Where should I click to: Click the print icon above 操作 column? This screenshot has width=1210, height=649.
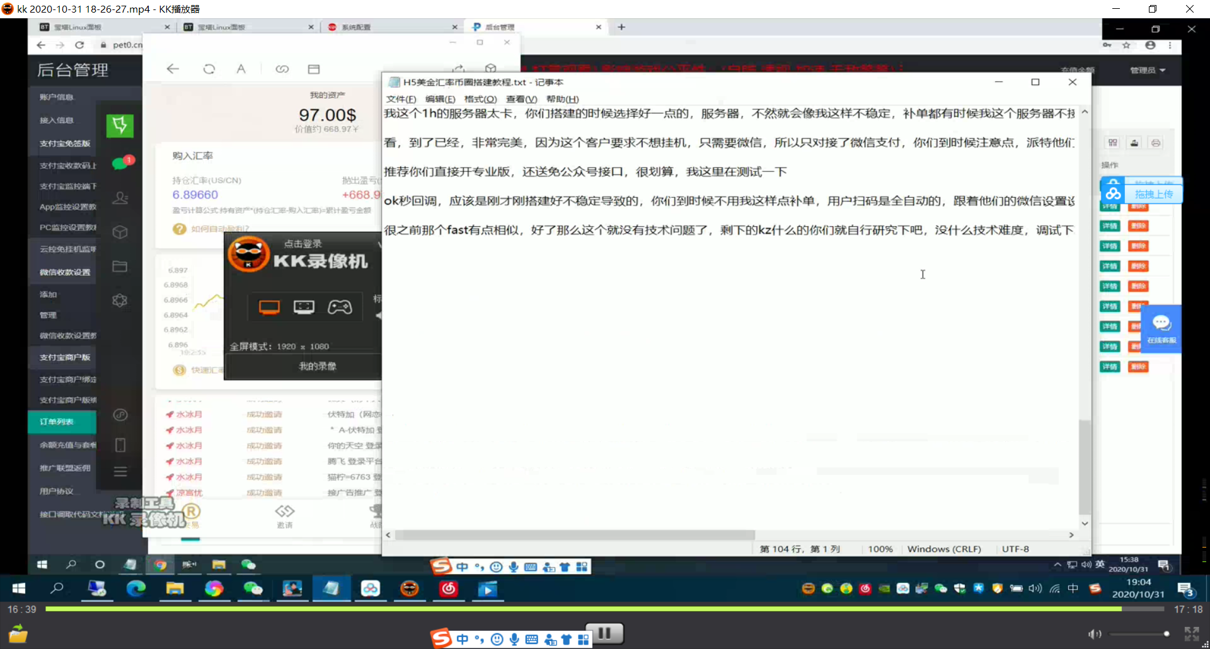1156,143
